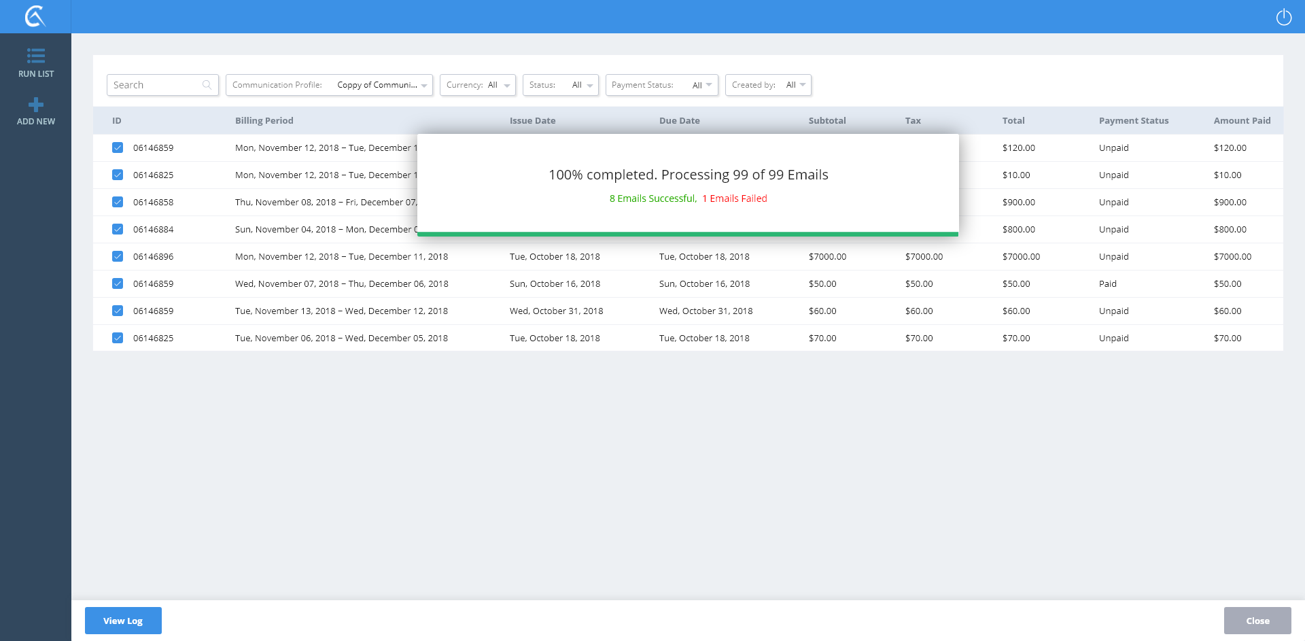Image resolution: width=1305 pixels, height=641 pixels.
Task: Open the Run List sidebar item
Action: [x=36, y=63]
